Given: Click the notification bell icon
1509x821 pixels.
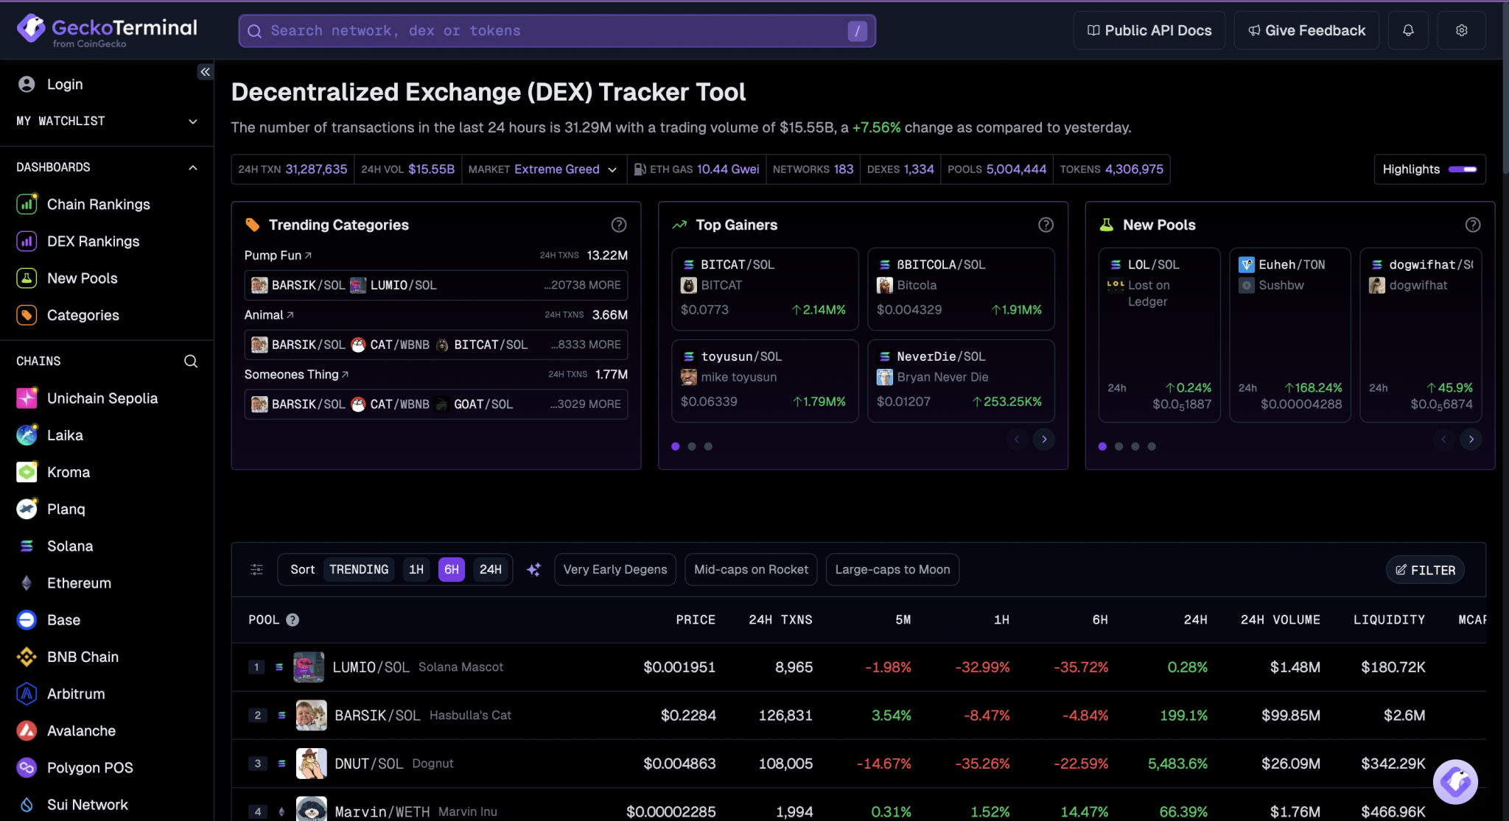Looking at the screenshot, I should (x=1407, y=30).
